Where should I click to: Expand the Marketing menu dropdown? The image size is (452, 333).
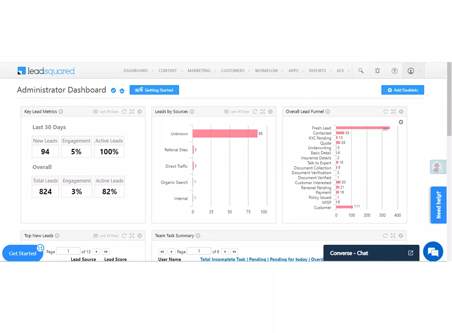coord(202,71)
